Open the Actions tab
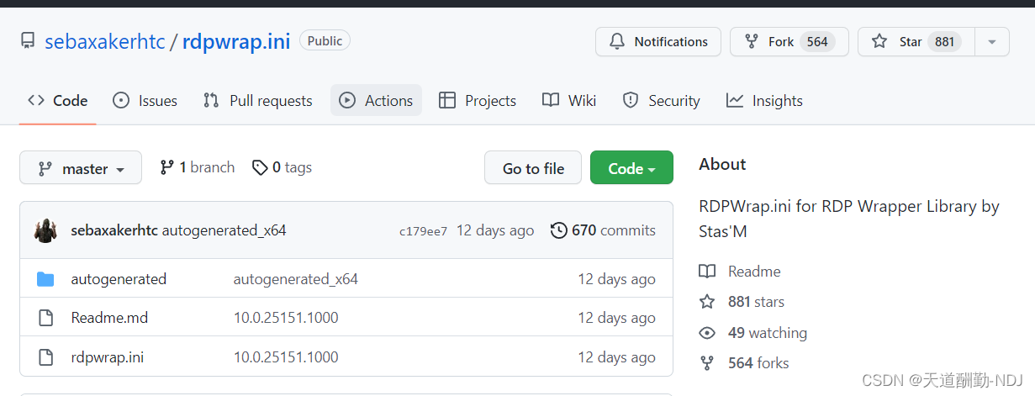1035x396 pixels. coord(376,101)
